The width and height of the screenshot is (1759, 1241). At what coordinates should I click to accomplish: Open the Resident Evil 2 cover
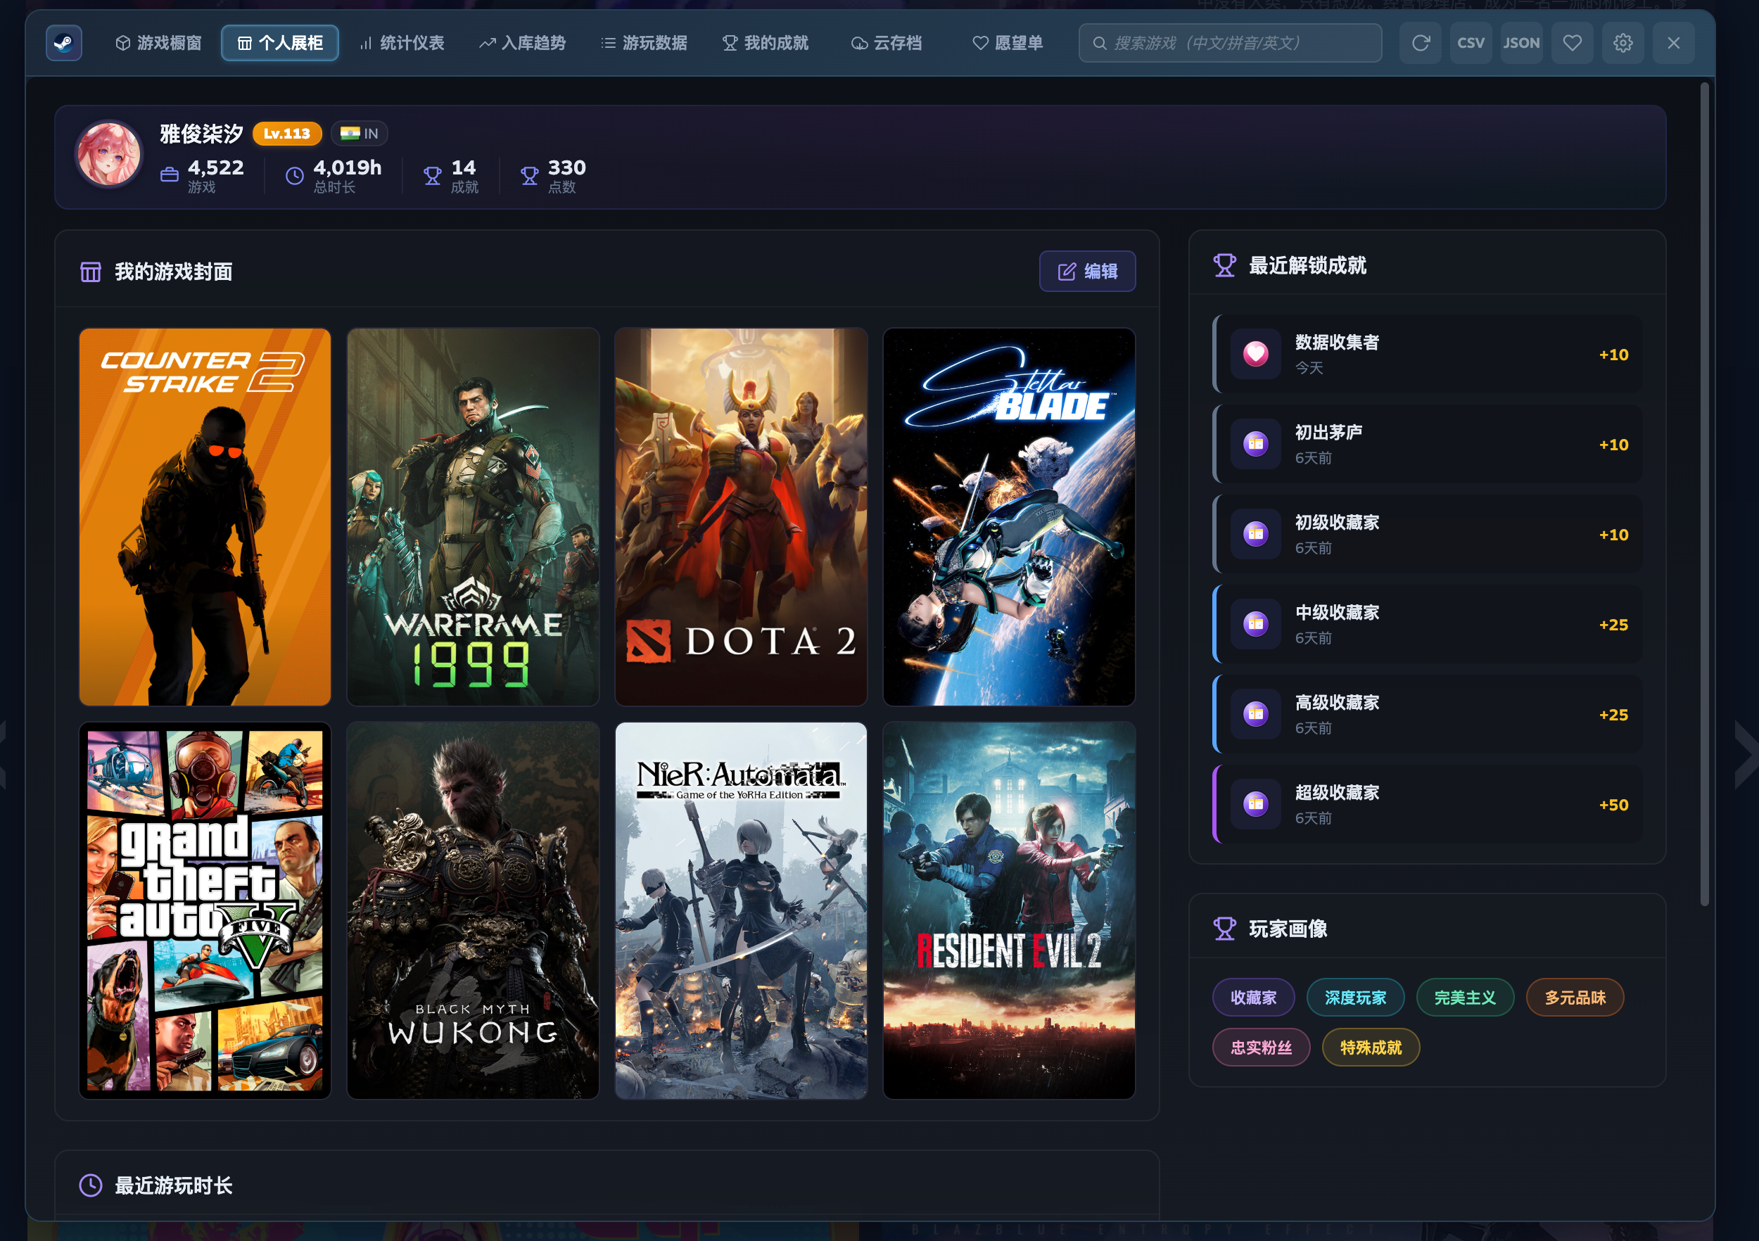click(1010, 911)
